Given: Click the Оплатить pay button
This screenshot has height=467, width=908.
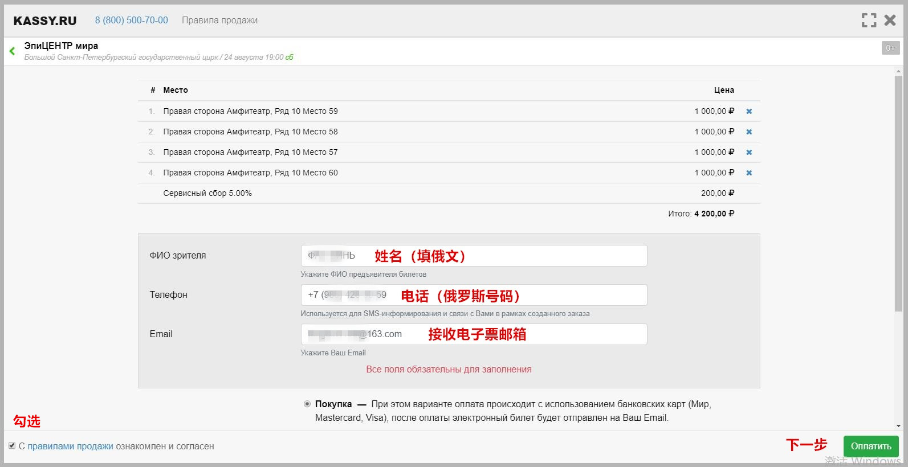Looking at the screenshot, I should coord(871,446).
